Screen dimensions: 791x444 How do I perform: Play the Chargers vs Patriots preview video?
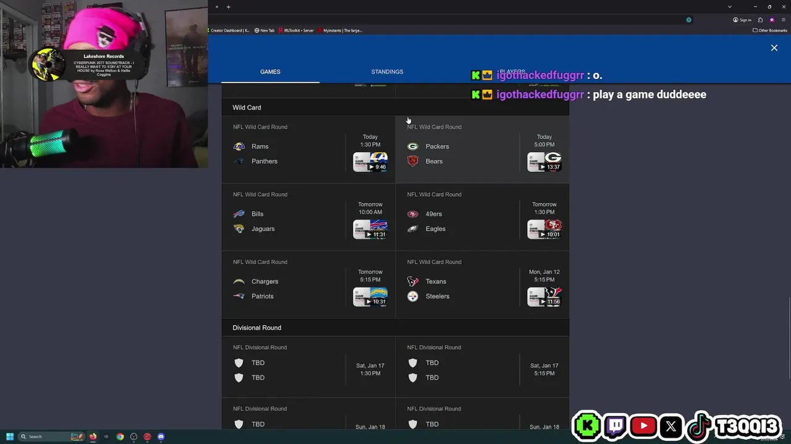pyautogui.click(x=370, y=296)
